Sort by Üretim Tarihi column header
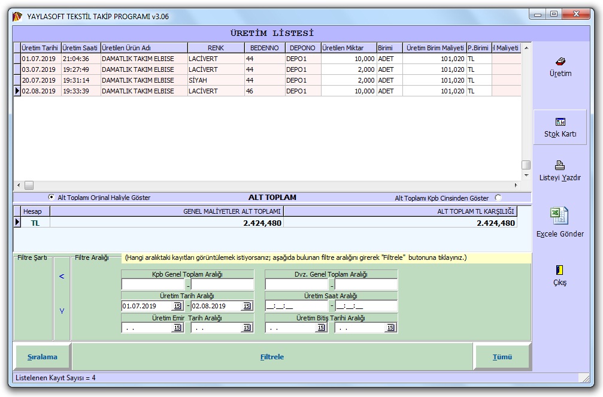 point(40,48)
